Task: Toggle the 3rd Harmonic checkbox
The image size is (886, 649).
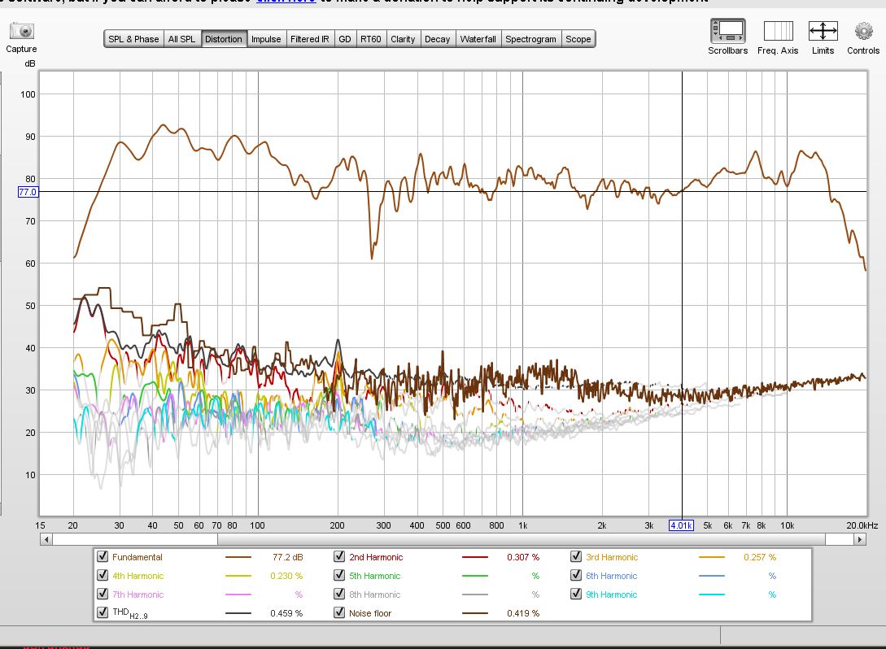Action: pos(576,556)
